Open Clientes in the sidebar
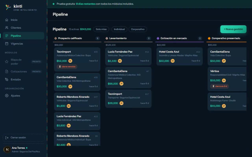This screenshot has height=157, width=252. tap(23, 28)
